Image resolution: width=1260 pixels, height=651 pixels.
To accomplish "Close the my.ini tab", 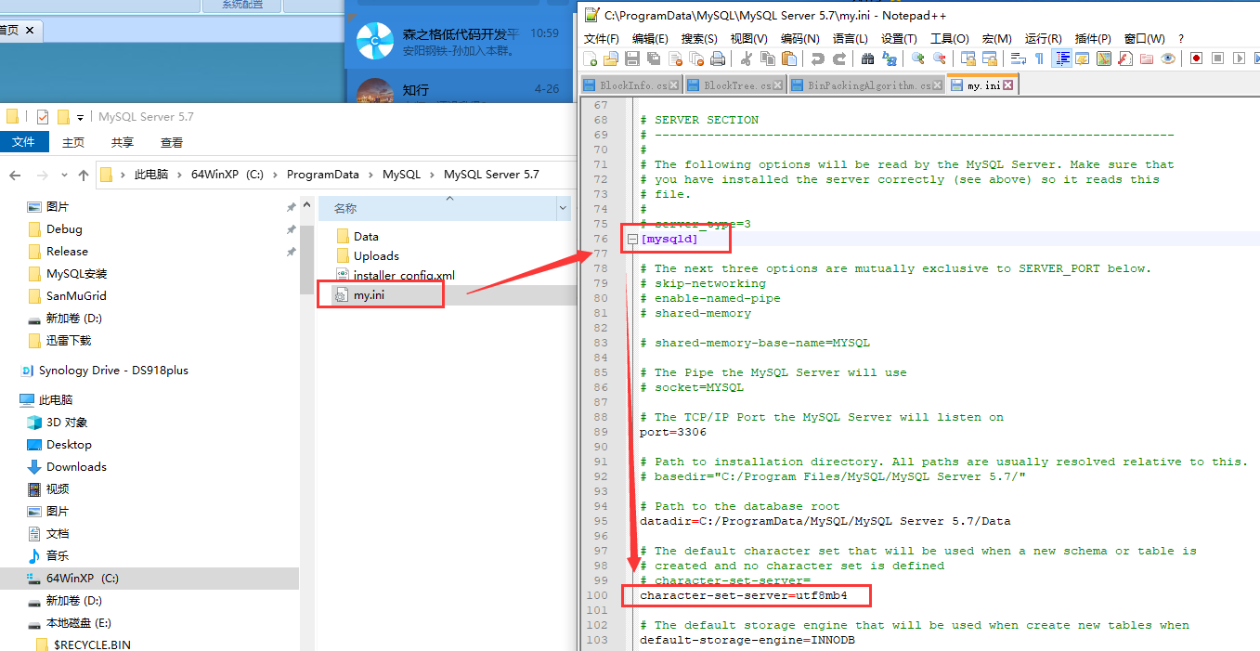I will coord(1008,85).
